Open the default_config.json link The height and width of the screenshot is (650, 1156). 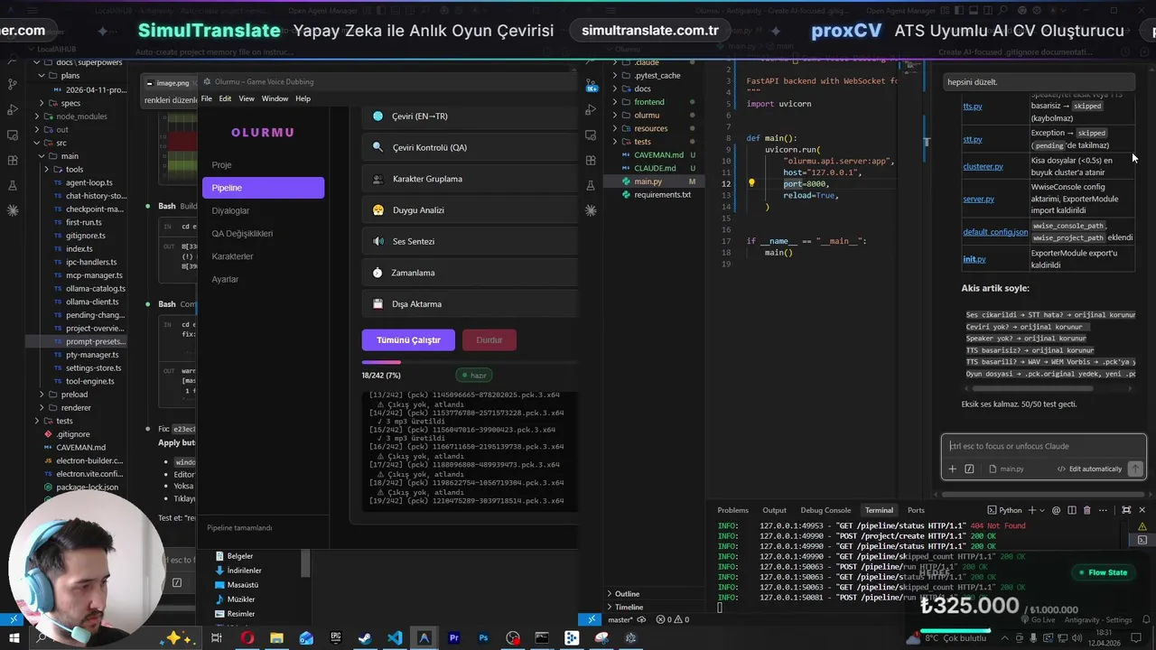coord(995,232)
